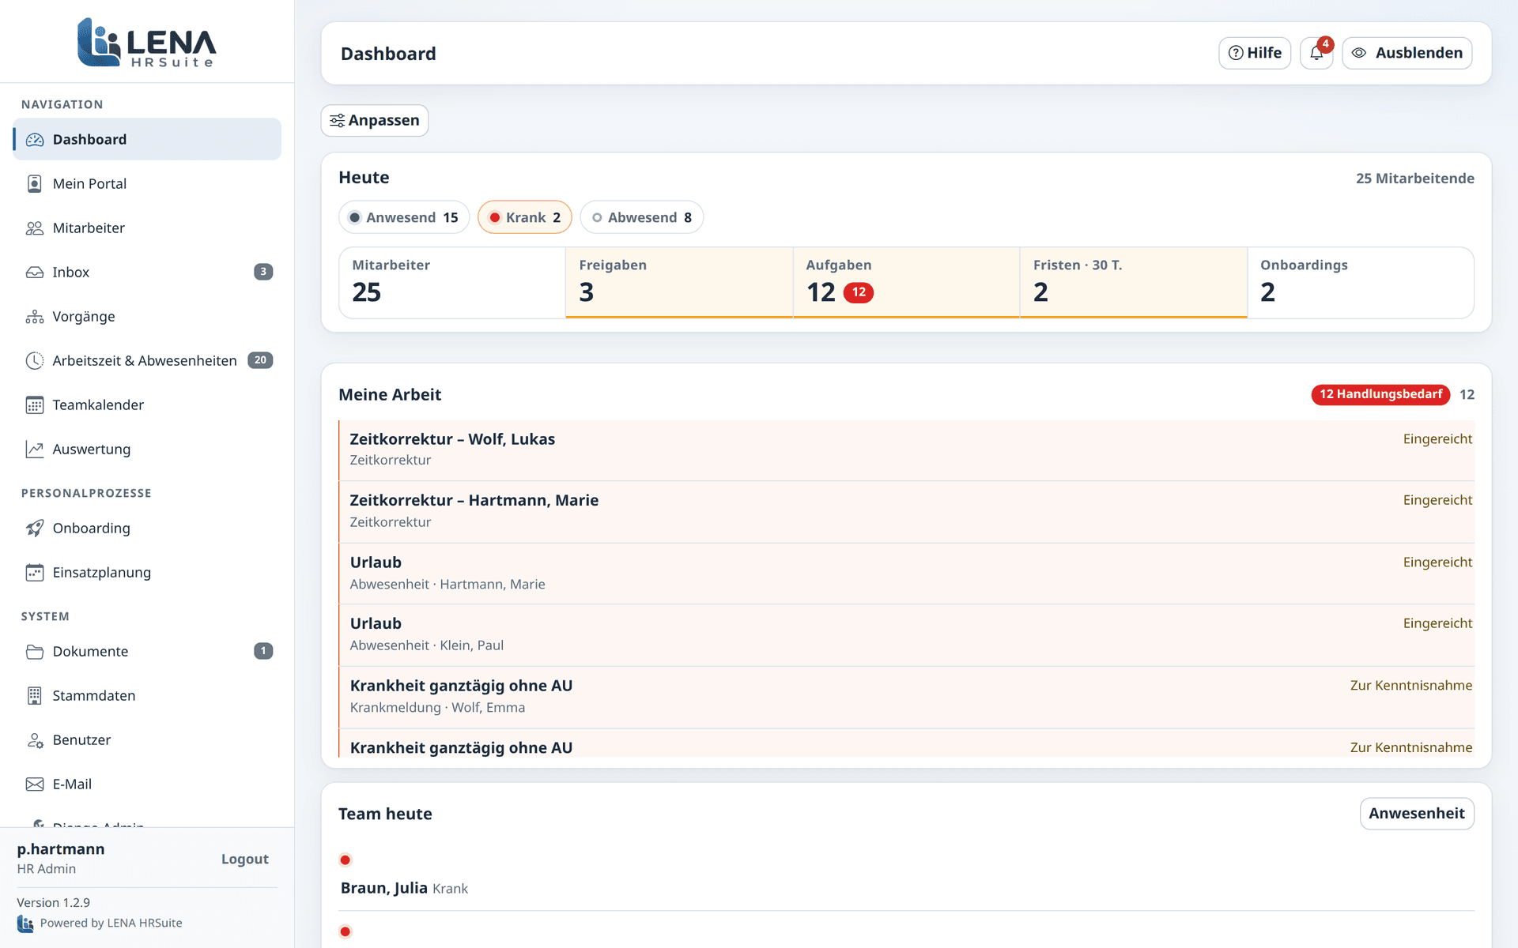Select the Freigaben 3 tile
The height and width of the screenshot is (948, 1518).
679,283
